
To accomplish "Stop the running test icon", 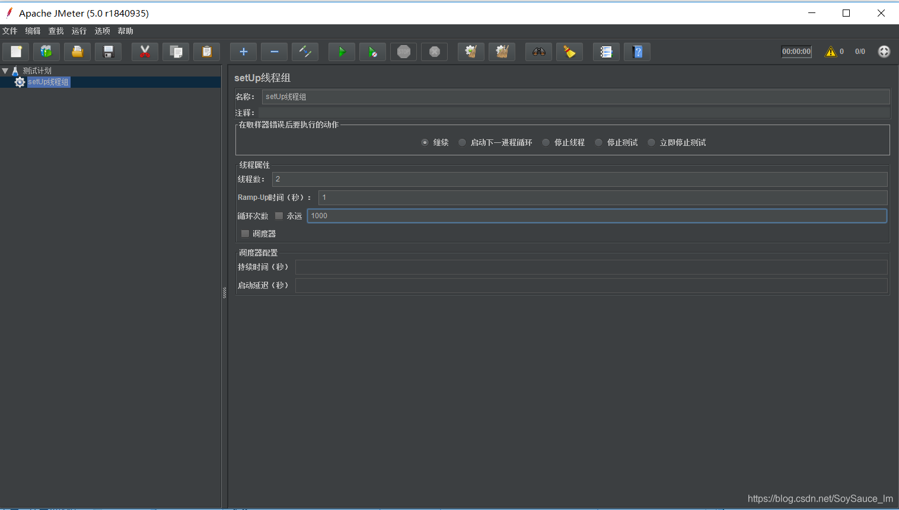I will coord(404,52).
